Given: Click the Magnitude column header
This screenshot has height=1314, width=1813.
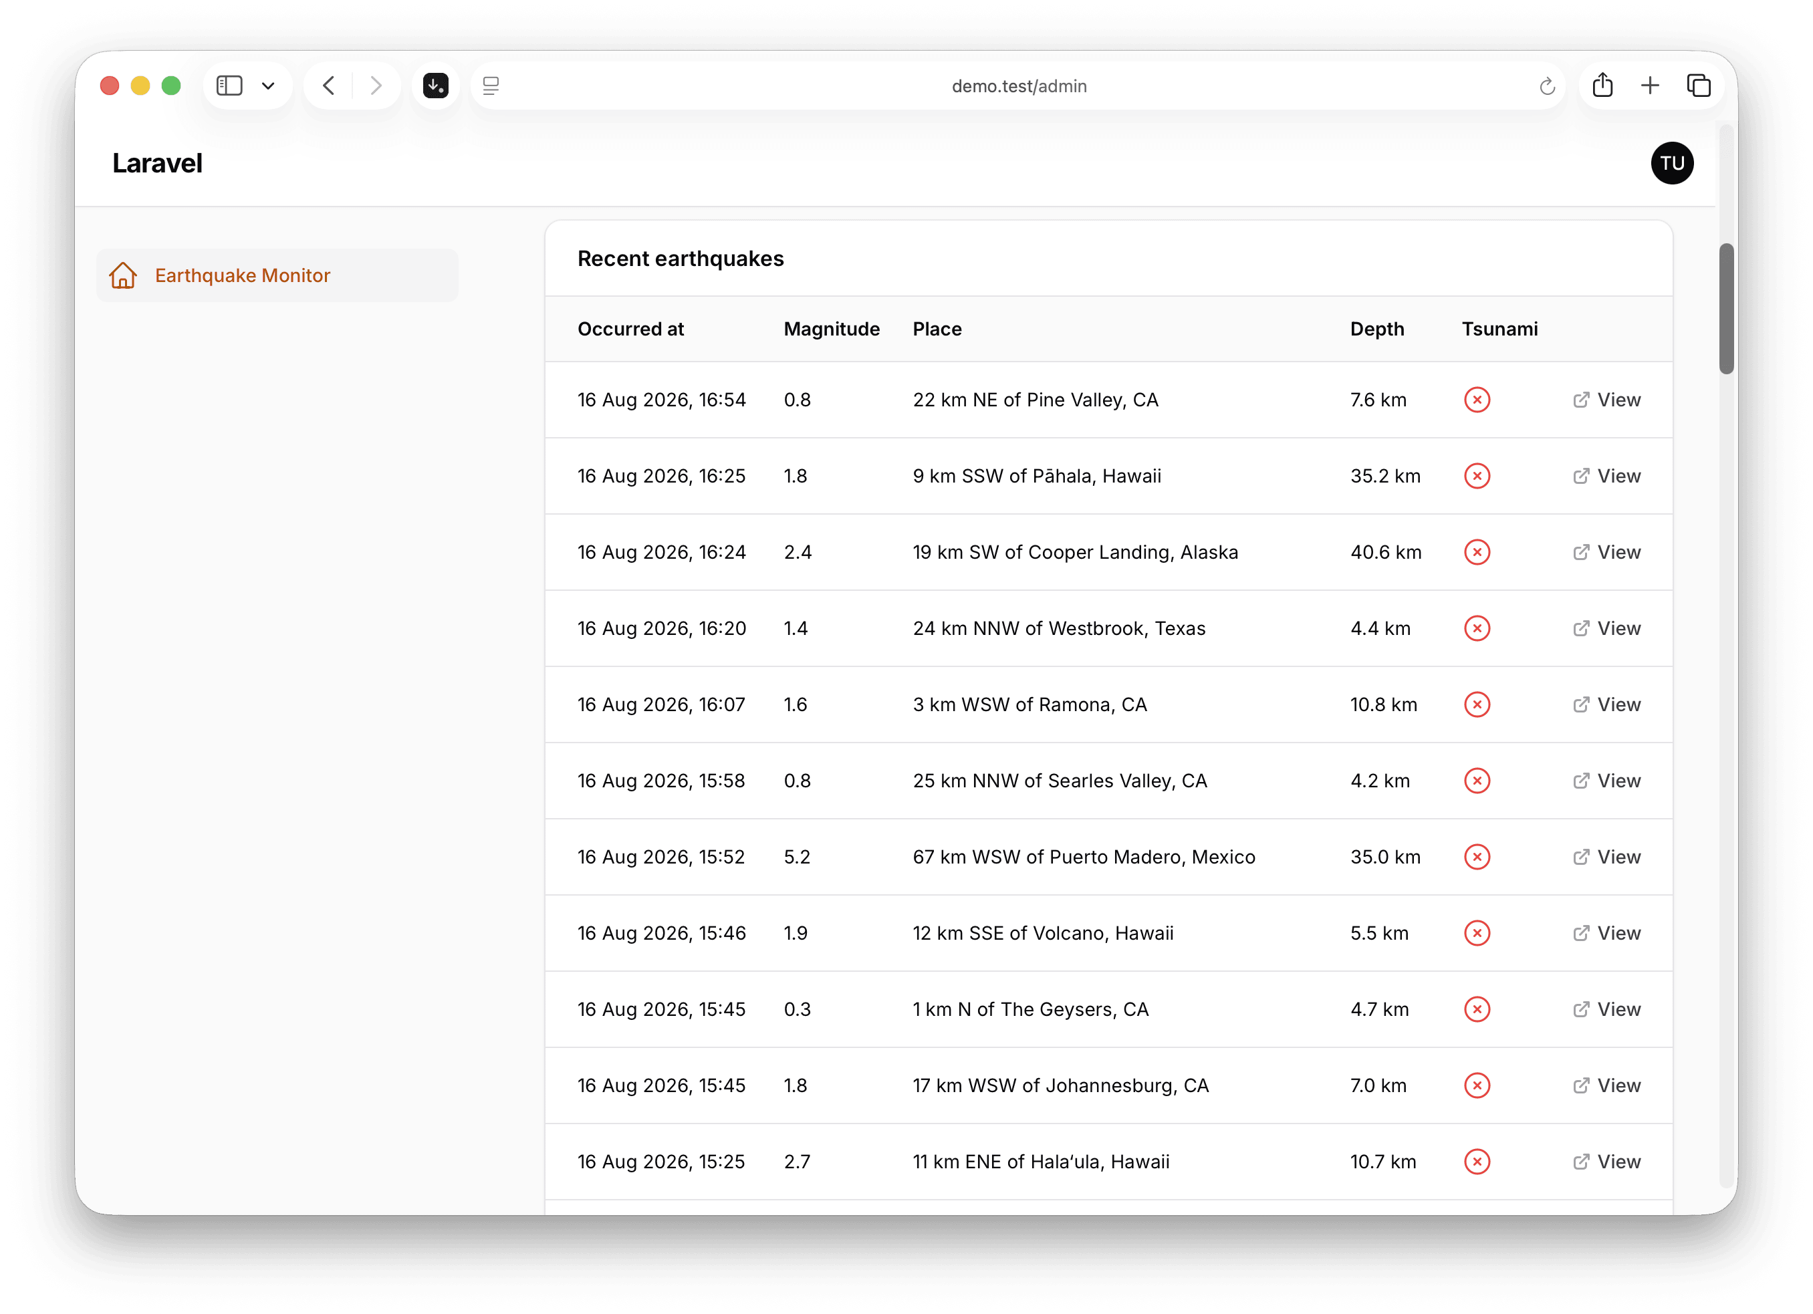Looking at the screenshot, I should [832, 330].
